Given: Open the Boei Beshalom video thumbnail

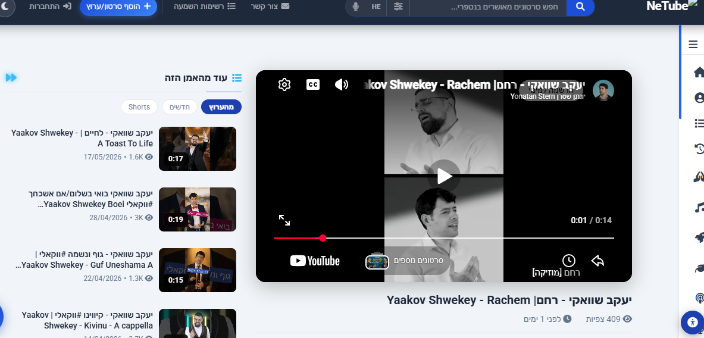Looking at the screenshot, I should pos(198,209).
